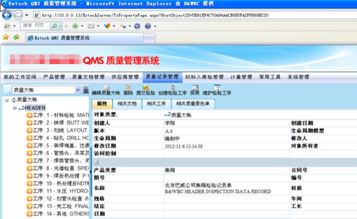Click the Windows flag toolbar icon
This screenshot has width=357, height=219.
click(x=7, y=26)
